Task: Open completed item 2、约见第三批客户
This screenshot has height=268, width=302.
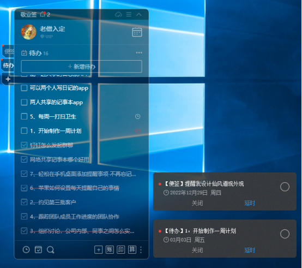Action: point(53,202)
